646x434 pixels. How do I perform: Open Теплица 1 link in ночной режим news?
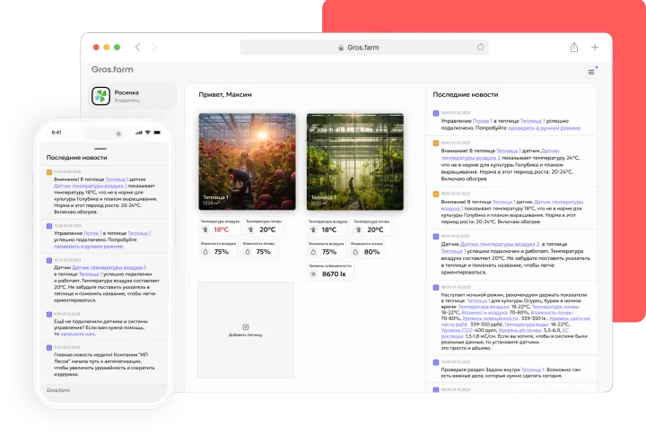click(x=477, y=301)
